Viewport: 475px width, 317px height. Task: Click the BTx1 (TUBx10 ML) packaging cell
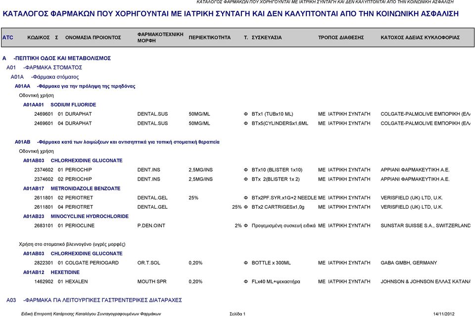[272, 114]
